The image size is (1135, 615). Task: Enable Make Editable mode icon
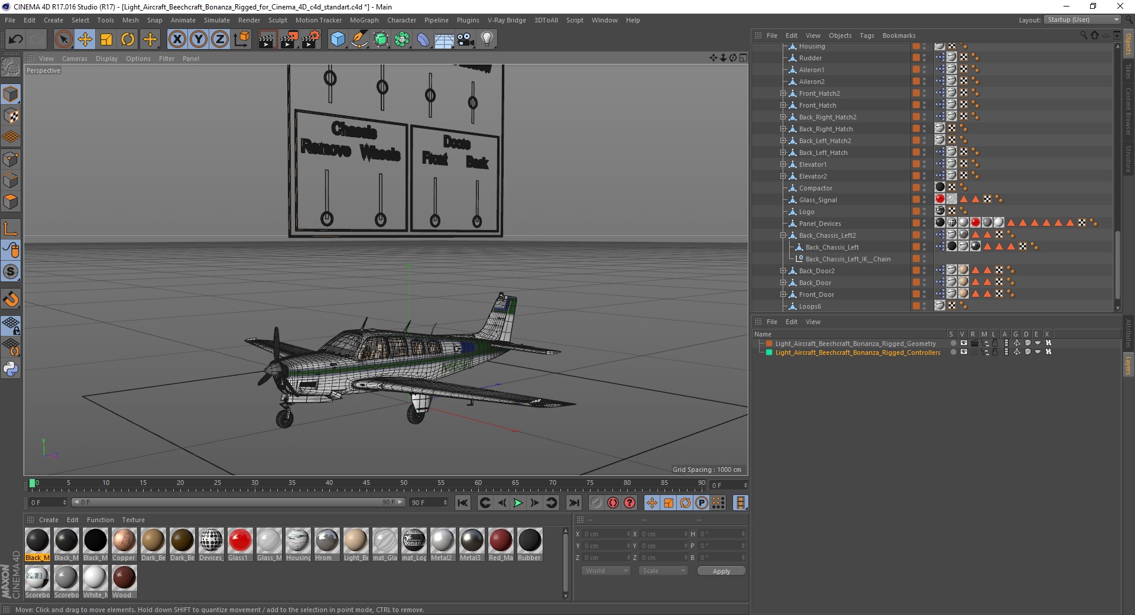tap(11, 68)
